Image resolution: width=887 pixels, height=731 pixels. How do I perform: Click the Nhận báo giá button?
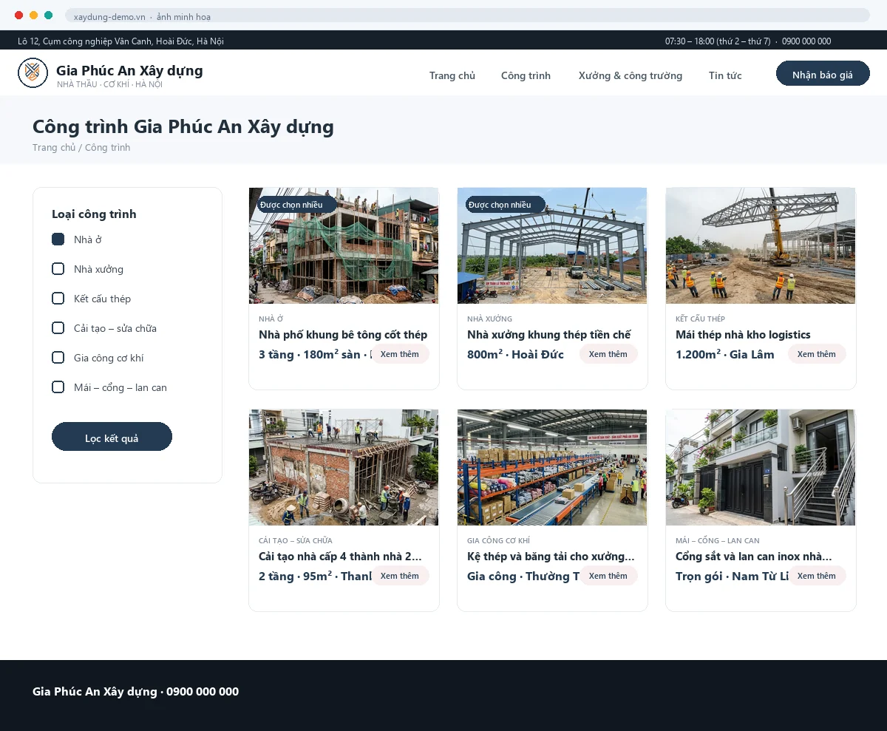823,74
